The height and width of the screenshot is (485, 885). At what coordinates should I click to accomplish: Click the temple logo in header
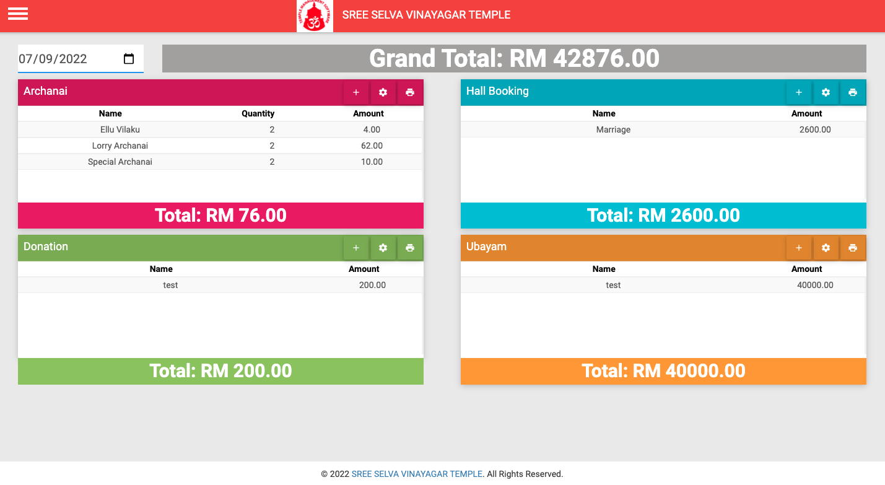pyautogui.click(x=315, y=15)
